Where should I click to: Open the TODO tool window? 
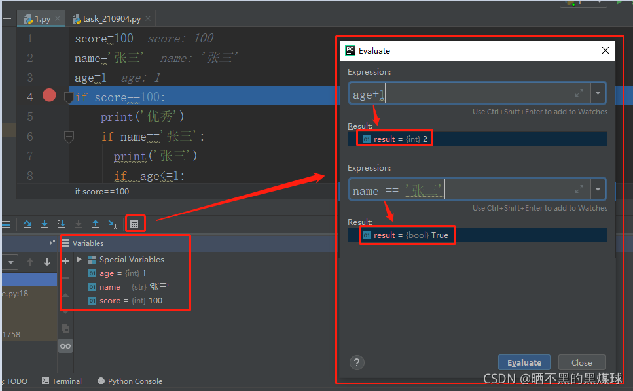[16, 381]
